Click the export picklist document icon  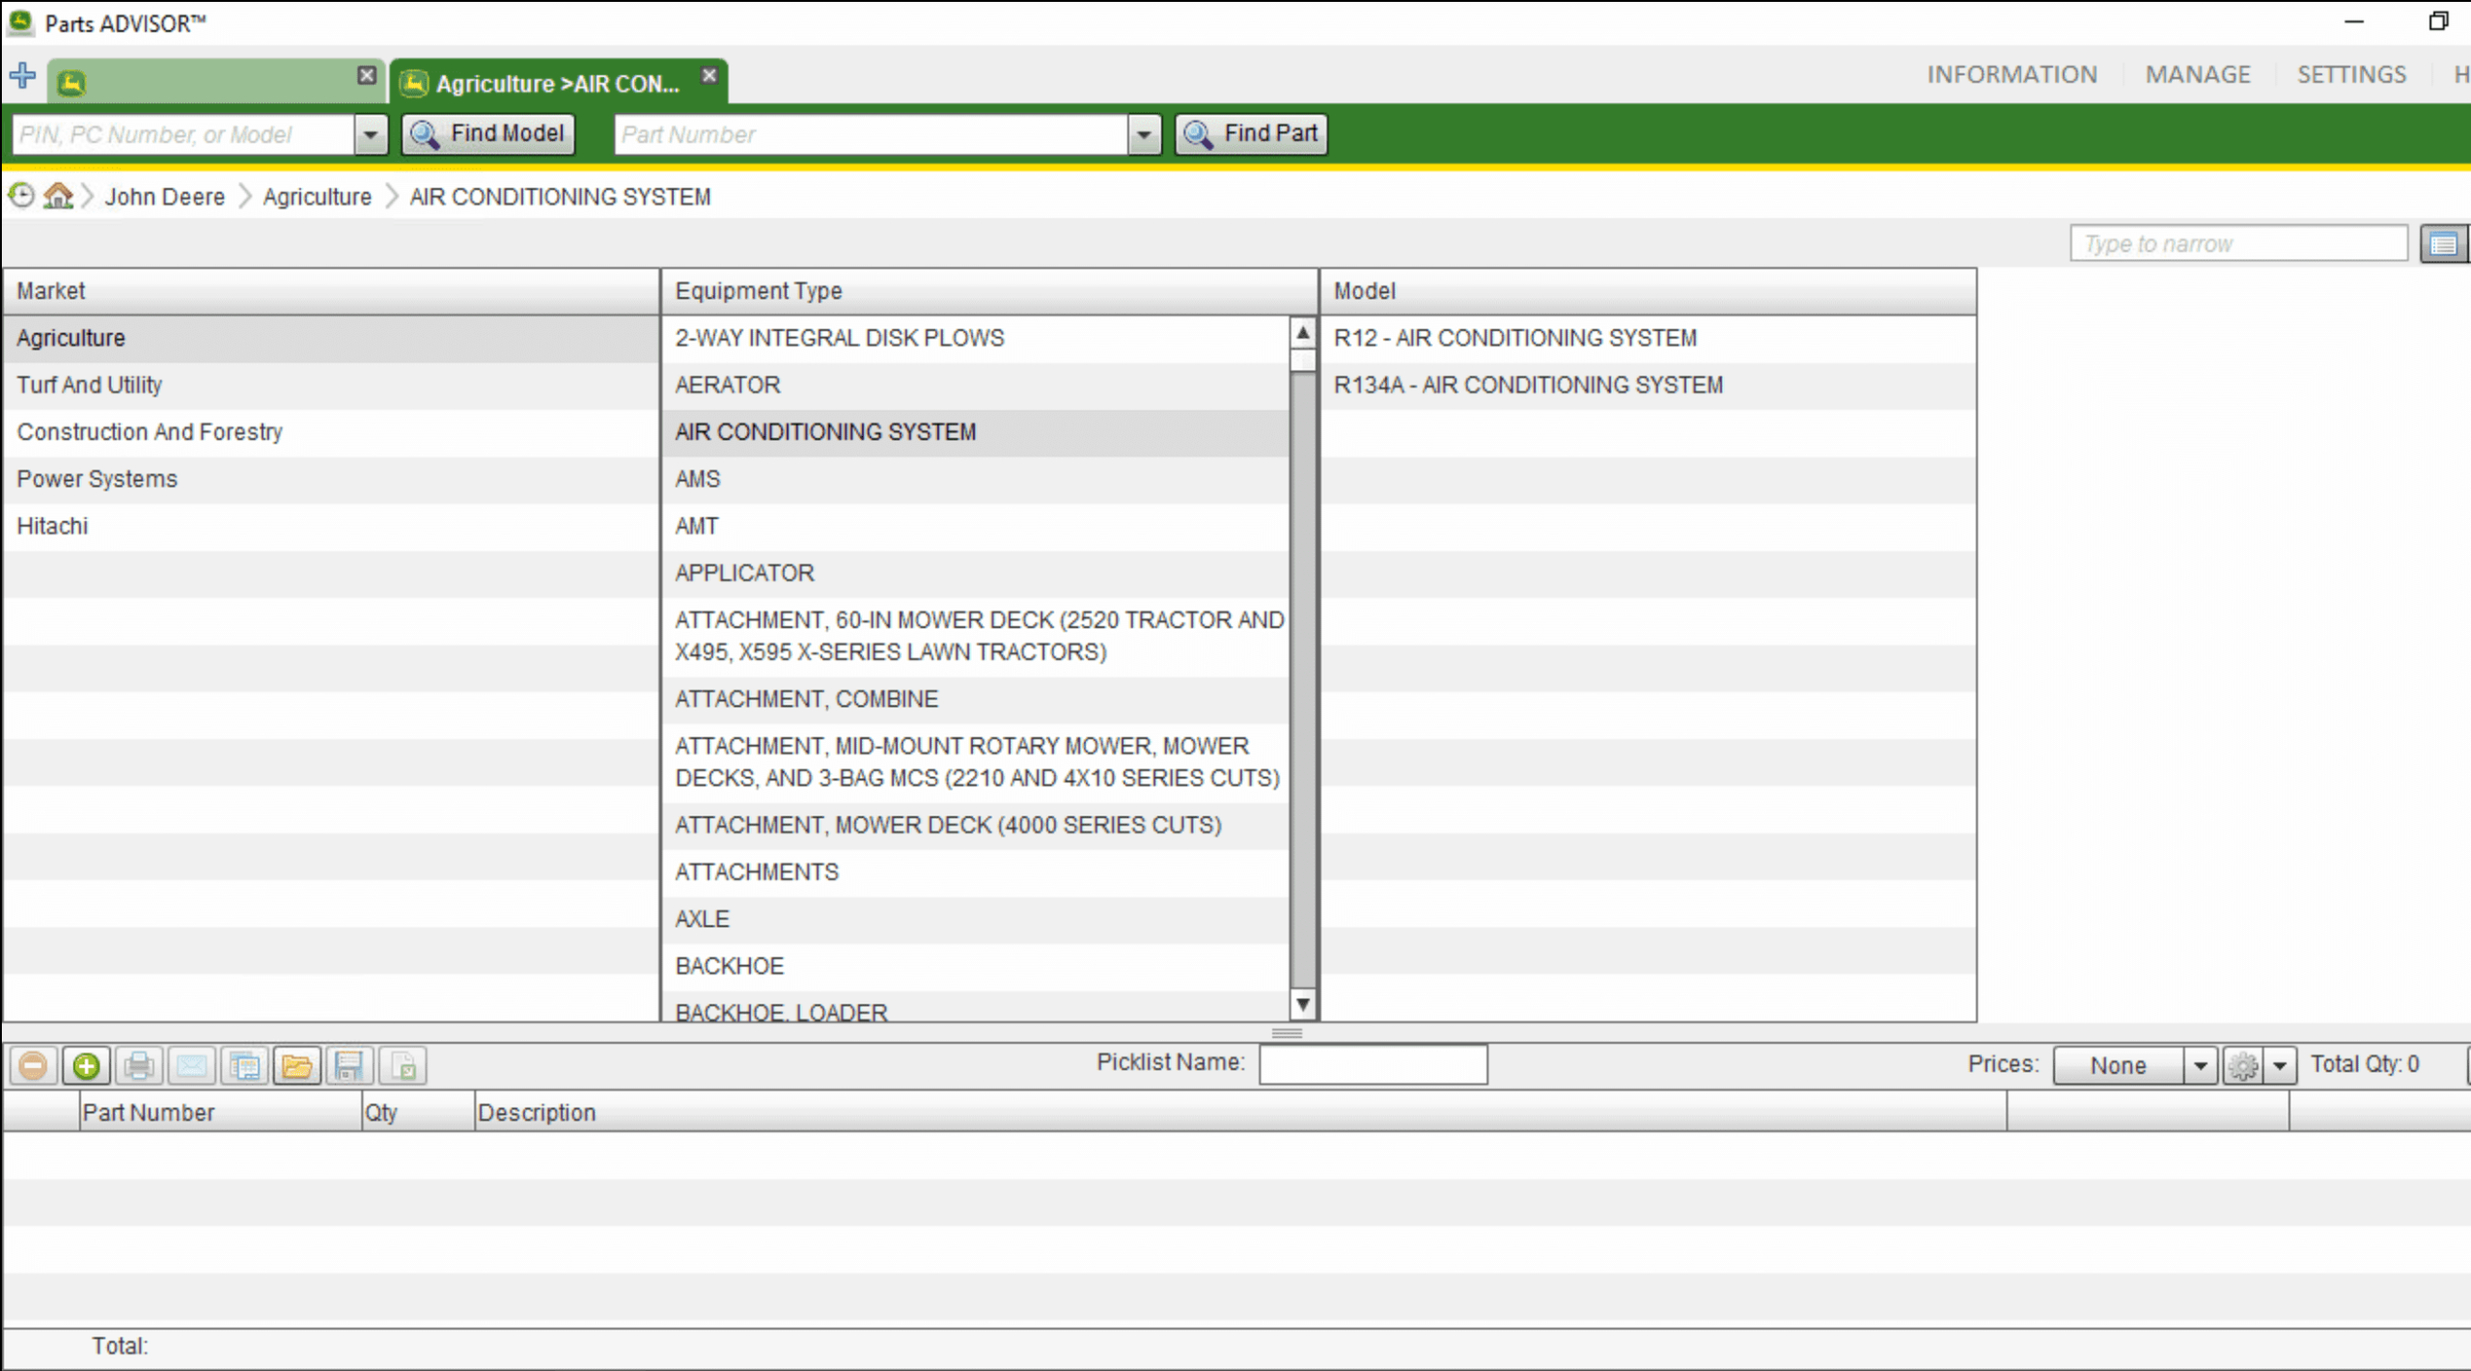(403, 1066)
